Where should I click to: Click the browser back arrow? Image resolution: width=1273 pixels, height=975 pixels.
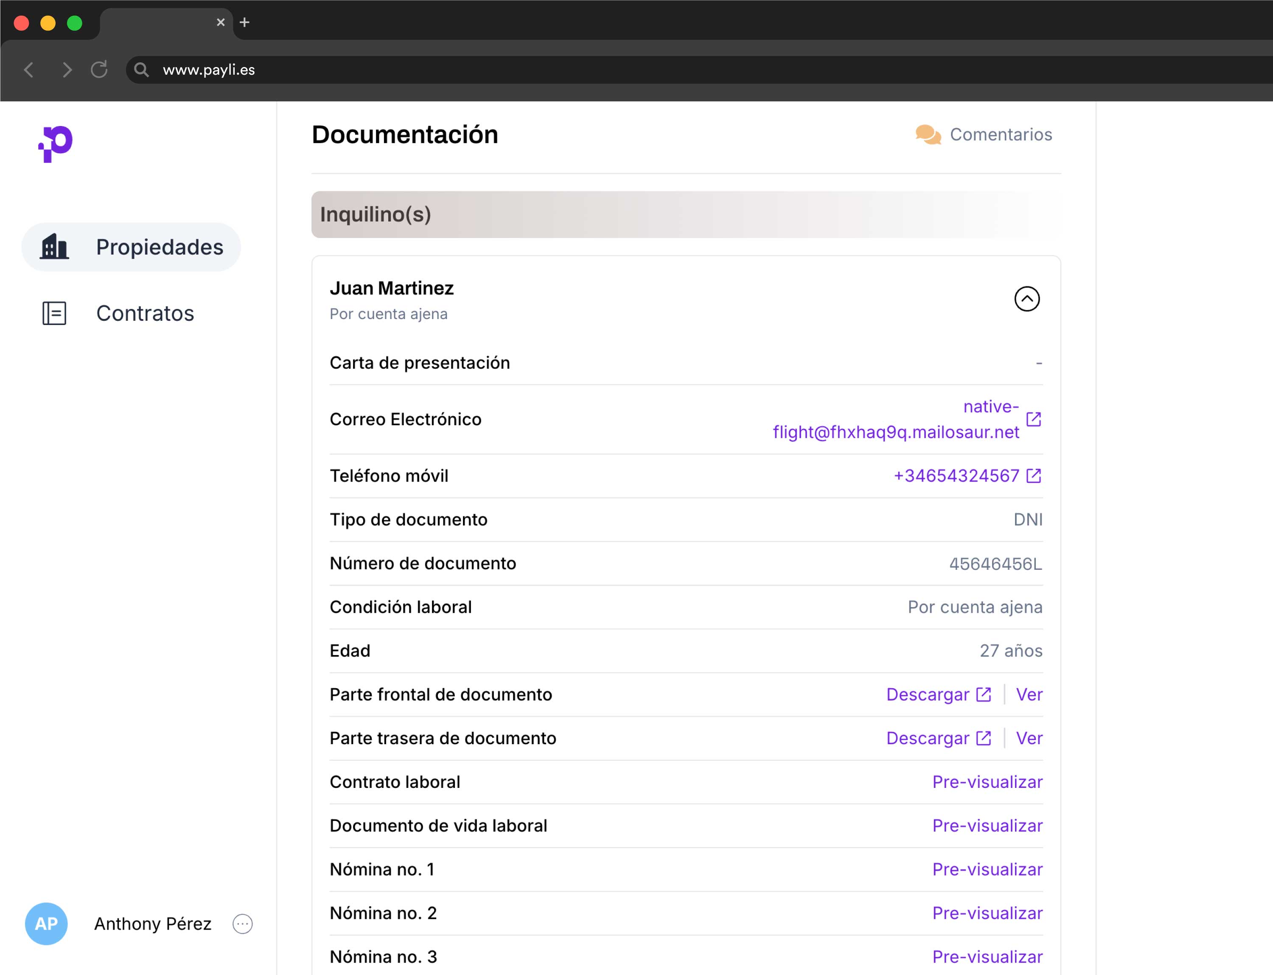tap(29, 70)
